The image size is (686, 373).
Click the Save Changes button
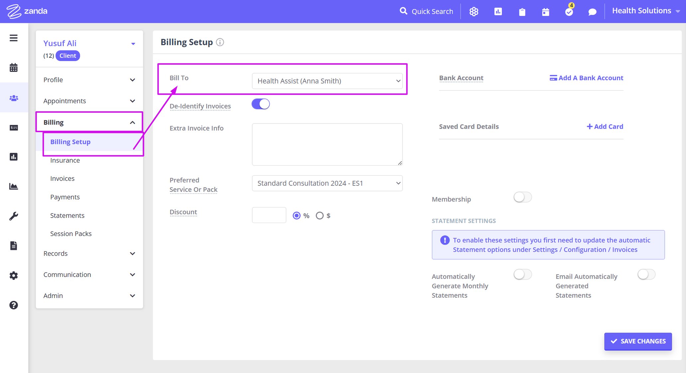point(638,341)
